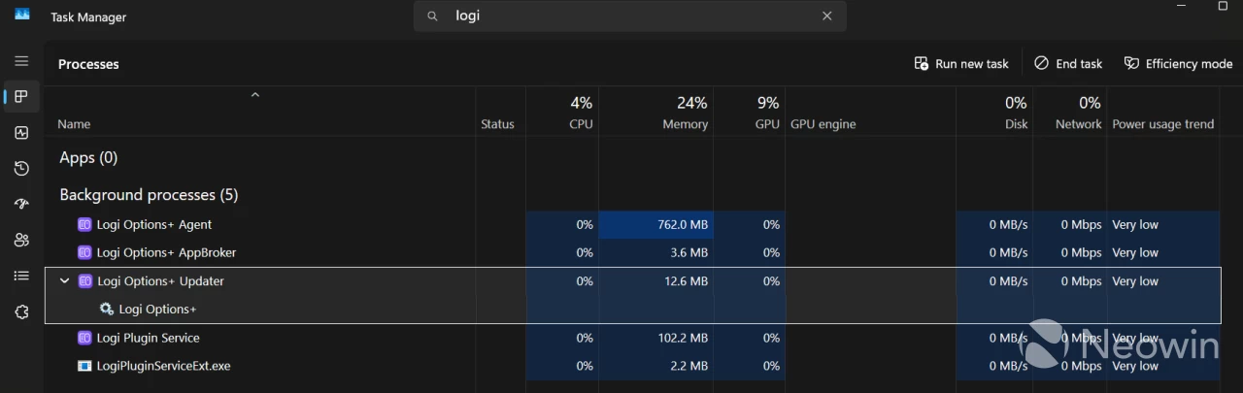1243x393 pixels.
Task: Click the Efficiency mode button
Action: tap(1178, 64)
